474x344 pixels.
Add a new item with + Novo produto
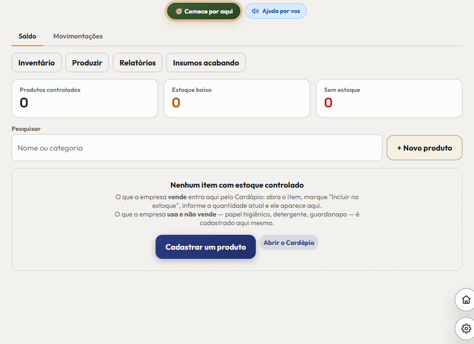point(424,148)
